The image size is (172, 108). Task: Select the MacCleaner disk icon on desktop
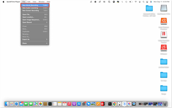pos(164,8)
